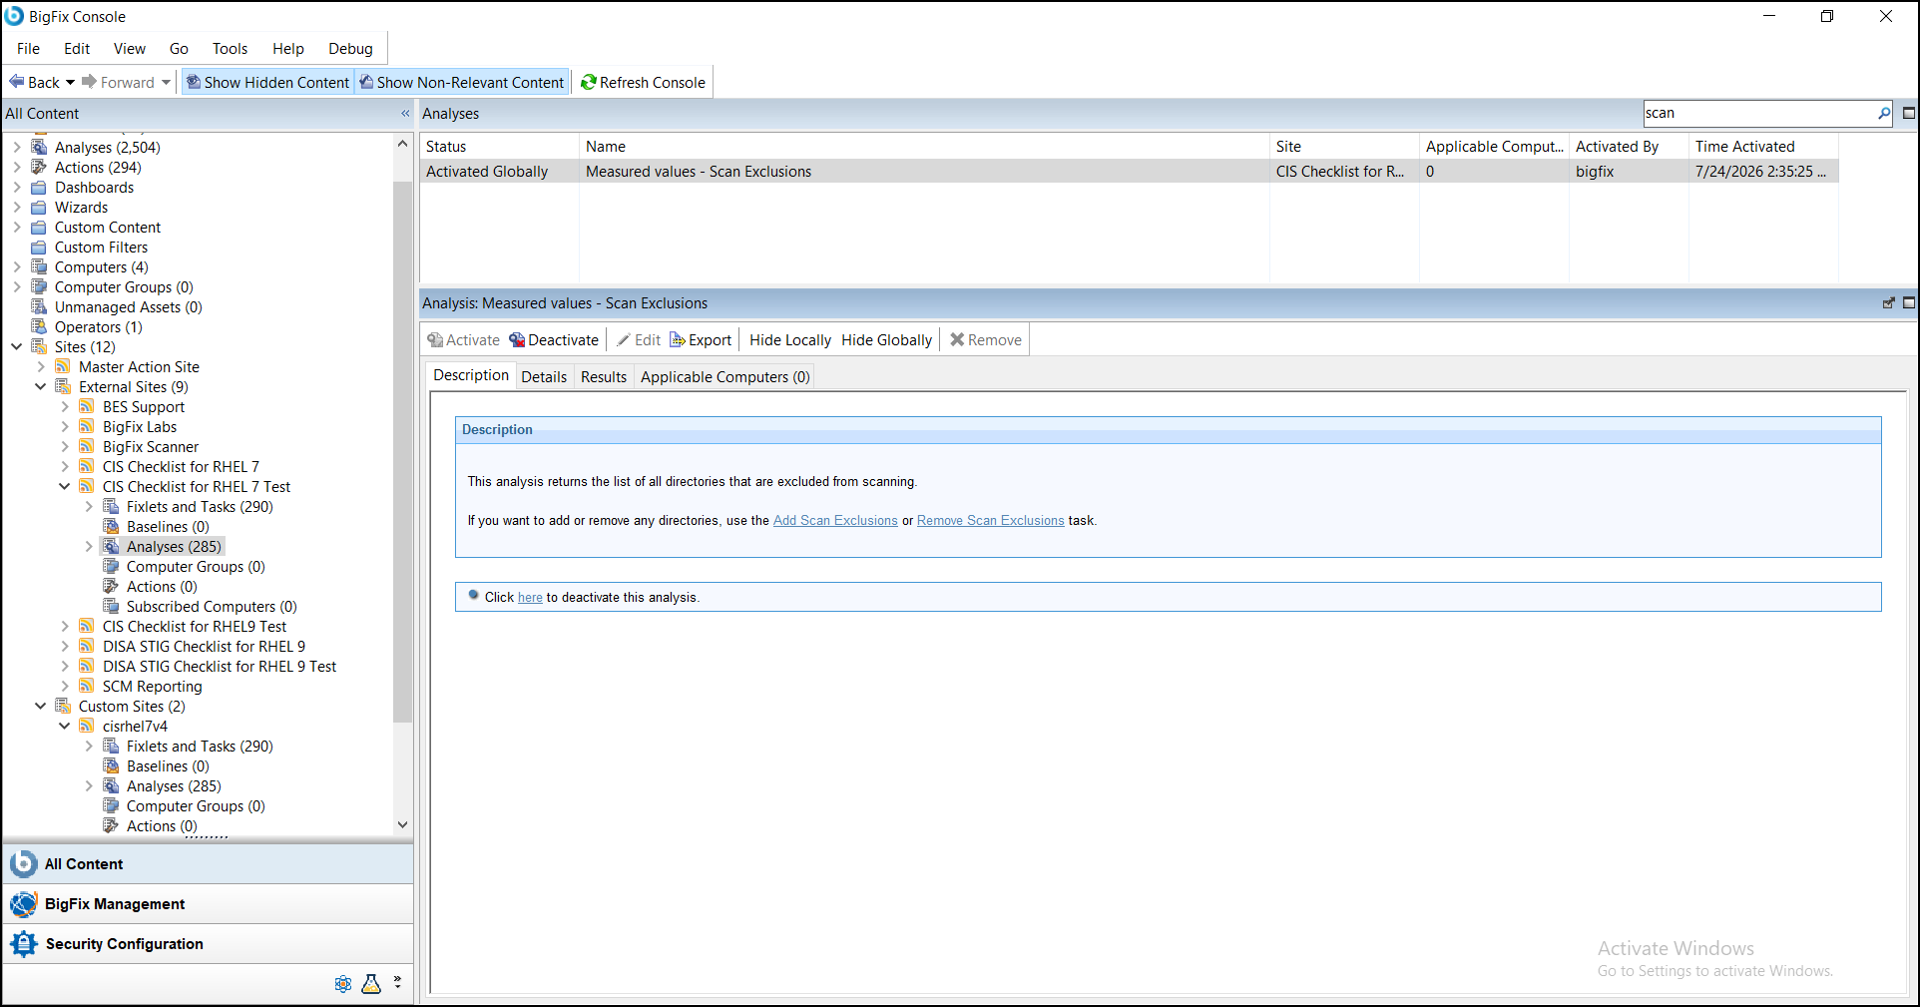
Task: Open the BigFix Management domain
Action: 208,904
